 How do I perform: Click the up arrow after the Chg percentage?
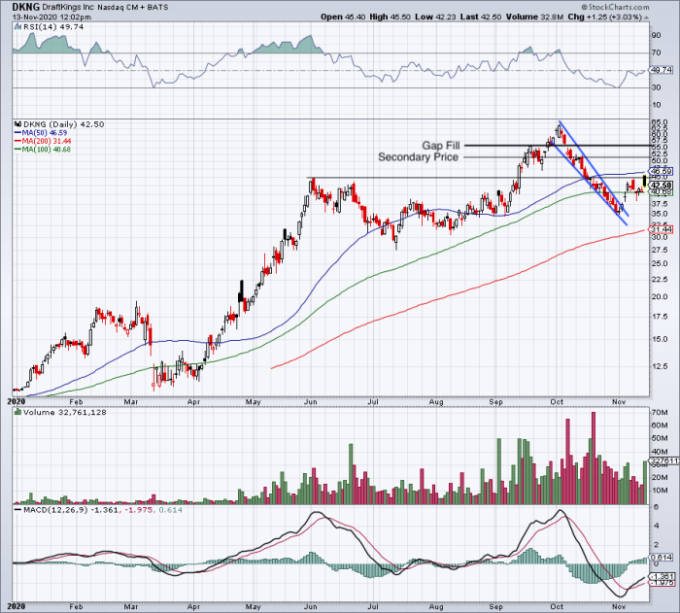coord(647,17)
